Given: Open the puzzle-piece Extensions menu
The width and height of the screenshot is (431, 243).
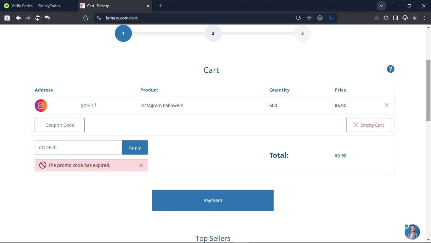Looking at the screenshot, I should coord(386,18).
